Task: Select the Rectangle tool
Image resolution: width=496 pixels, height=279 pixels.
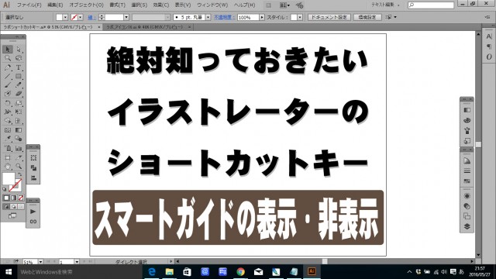Action: coord(19,76)
